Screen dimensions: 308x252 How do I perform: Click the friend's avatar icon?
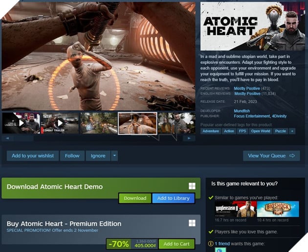220,250
